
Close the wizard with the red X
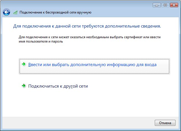(174, 5)
